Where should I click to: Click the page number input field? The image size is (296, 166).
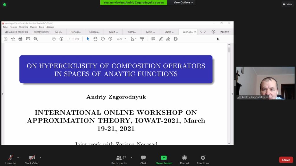coord(69,39)
